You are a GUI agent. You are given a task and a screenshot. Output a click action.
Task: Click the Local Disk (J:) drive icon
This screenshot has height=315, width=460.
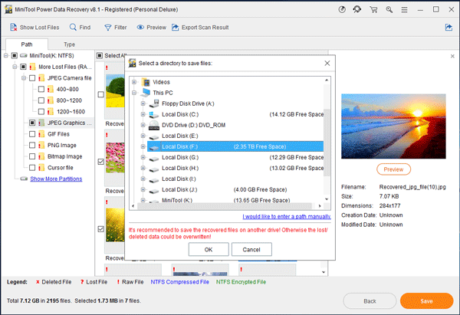tap(154, 191)
